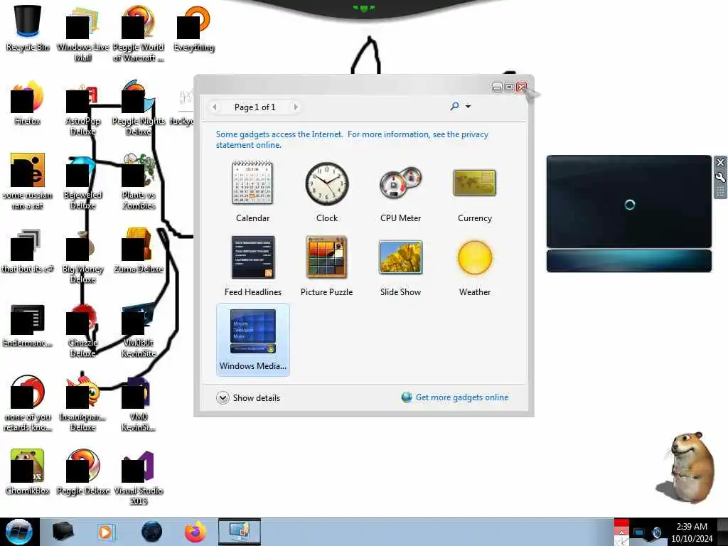The height and width of the screenshot is (546, 728).
Task: Select the GhomikBox desktop icon
Action: [x=28, y=472]
